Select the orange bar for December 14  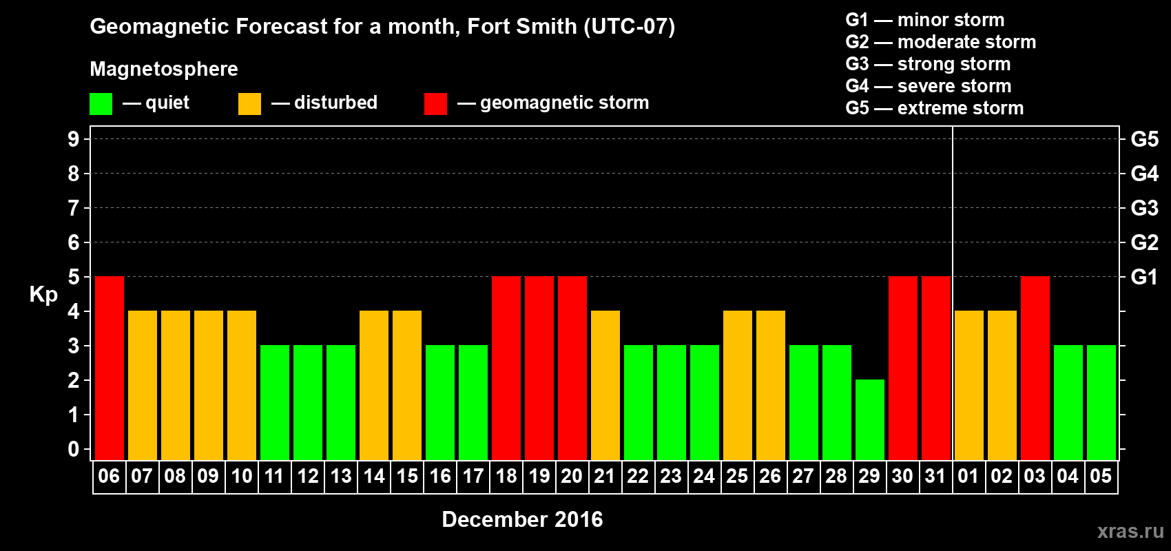click(374, 386)
